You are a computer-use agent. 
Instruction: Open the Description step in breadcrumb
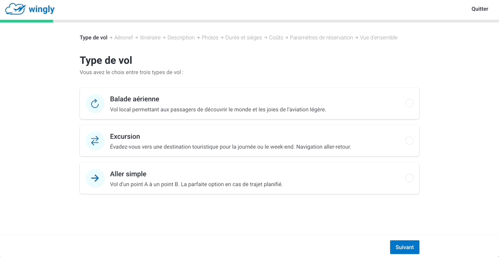pos(181,38)
